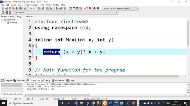Click the Find toolbar icon

pos(39,8)
